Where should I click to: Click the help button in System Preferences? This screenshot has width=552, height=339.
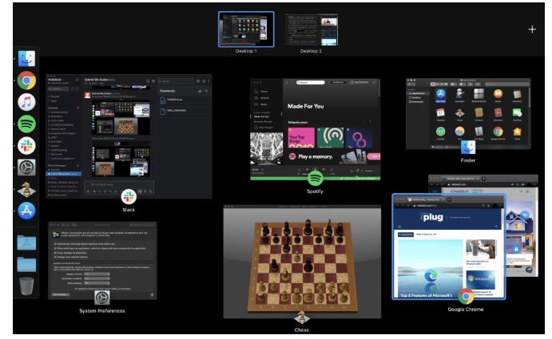coord(152,294)
